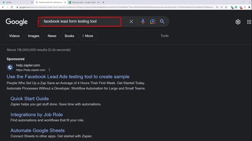Screen dimensions: 252x141
Task: Go forward with the browser forward arrow
Action: (7, 7)
